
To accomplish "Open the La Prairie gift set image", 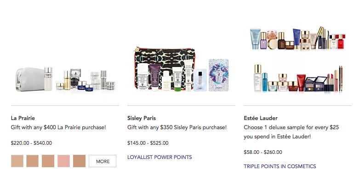I will tap(65, 79).
